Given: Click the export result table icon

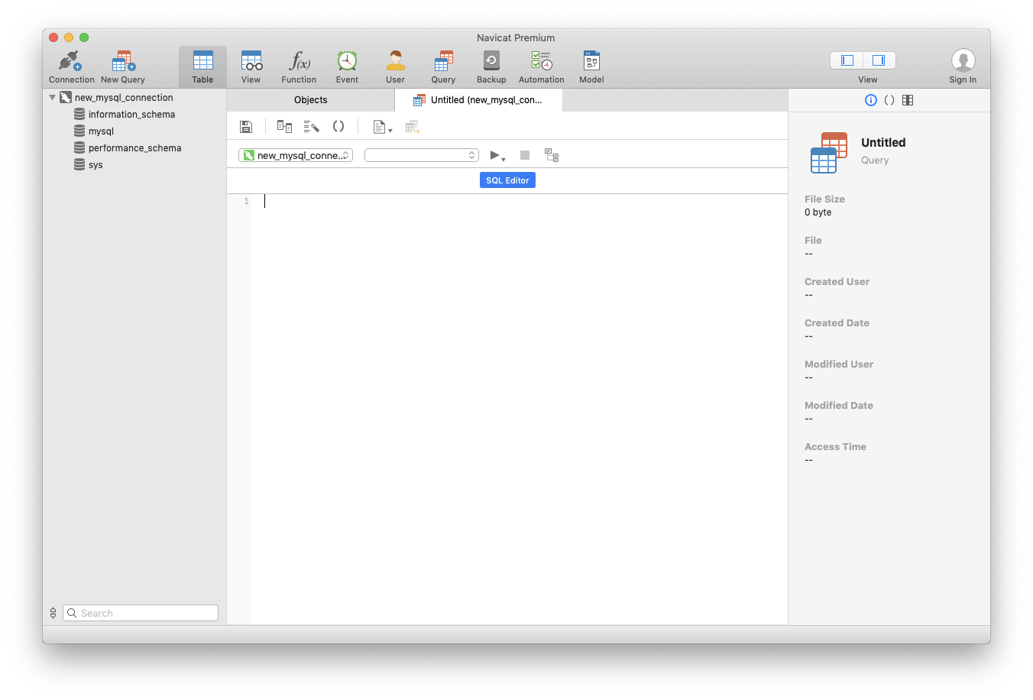Looking at the screenshot, I should [x=413, y=127].
